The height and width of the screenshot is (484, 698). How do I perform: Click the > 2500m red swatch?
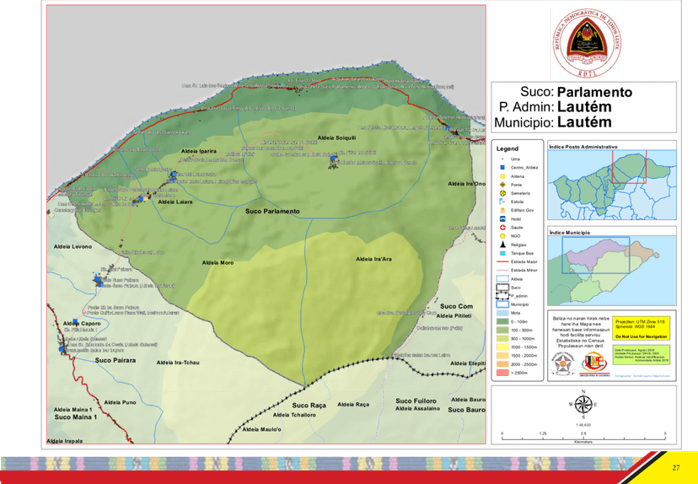pos(502,373)
